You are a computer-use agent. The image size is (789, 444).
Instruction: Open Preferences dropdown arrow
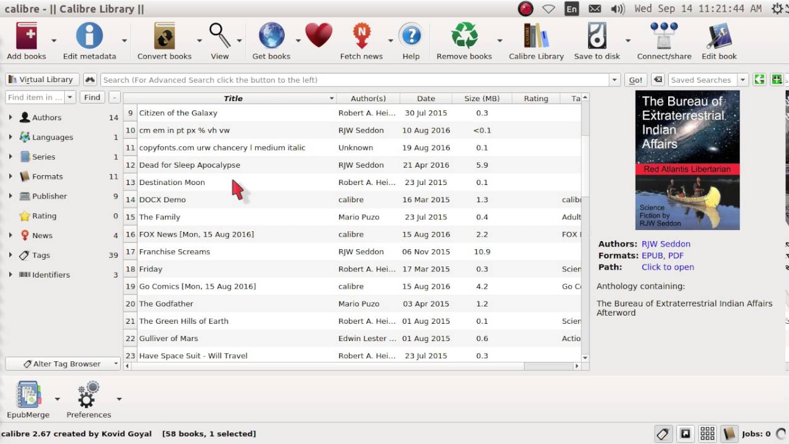(119, 399)
